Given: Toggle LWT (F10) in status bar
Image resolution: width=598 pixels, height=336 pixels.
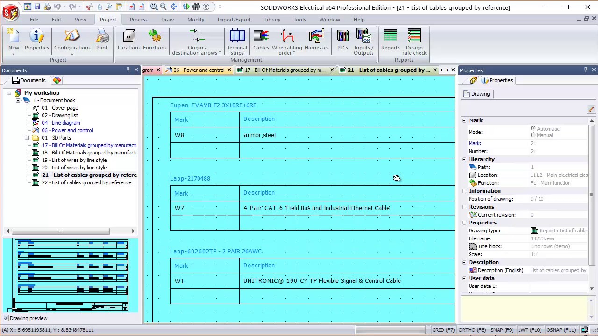Looking at the screenshot, I should click(530, 330).
